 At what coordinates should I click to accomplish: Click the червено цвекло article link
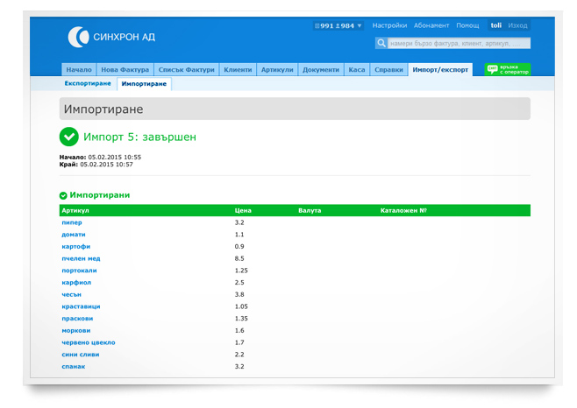pyautogui.click(x=88, y=342)
